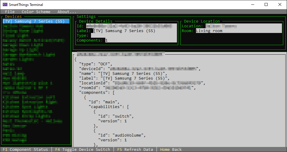This screenshot has height=152, width=287.
Task: Click the SmartThings Terminal window icon
Action: (5, 4)
